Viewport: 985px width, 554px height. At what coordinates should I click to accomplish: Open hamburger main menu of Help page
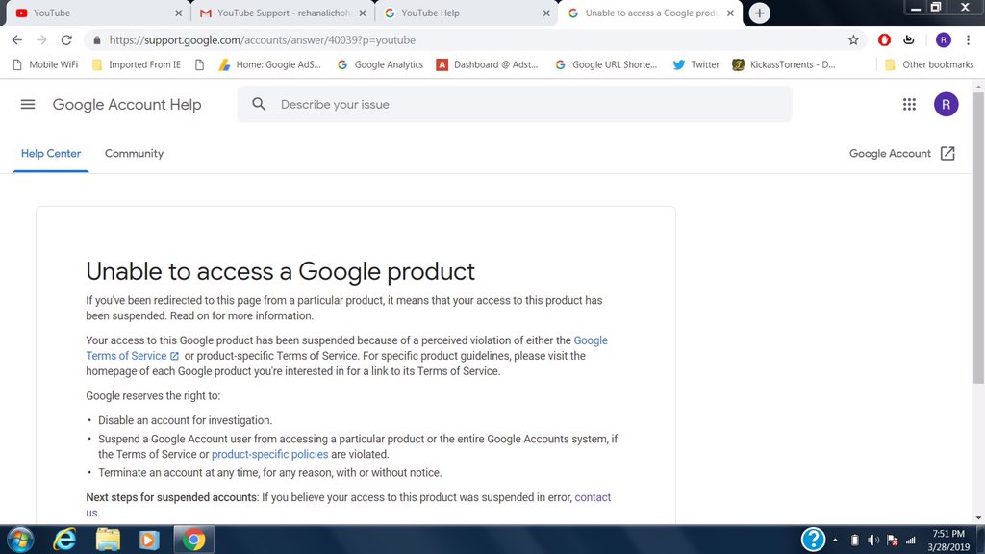coord(28,104)
